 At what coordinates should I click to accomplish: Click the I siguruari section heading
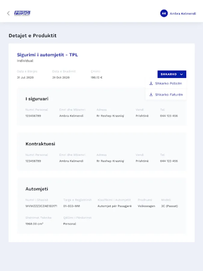[x=37, y=99]
